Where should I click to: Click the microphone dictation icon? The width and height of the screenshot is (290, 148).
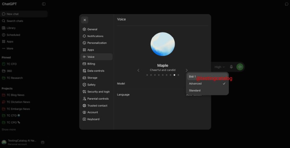[231, 67]
